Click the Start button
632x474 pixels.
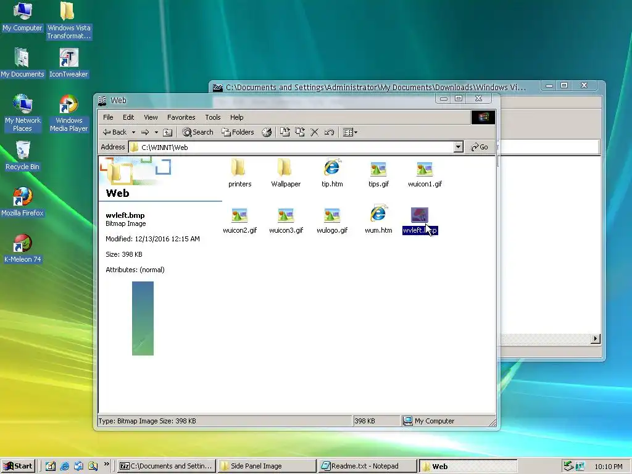[18, 467]
